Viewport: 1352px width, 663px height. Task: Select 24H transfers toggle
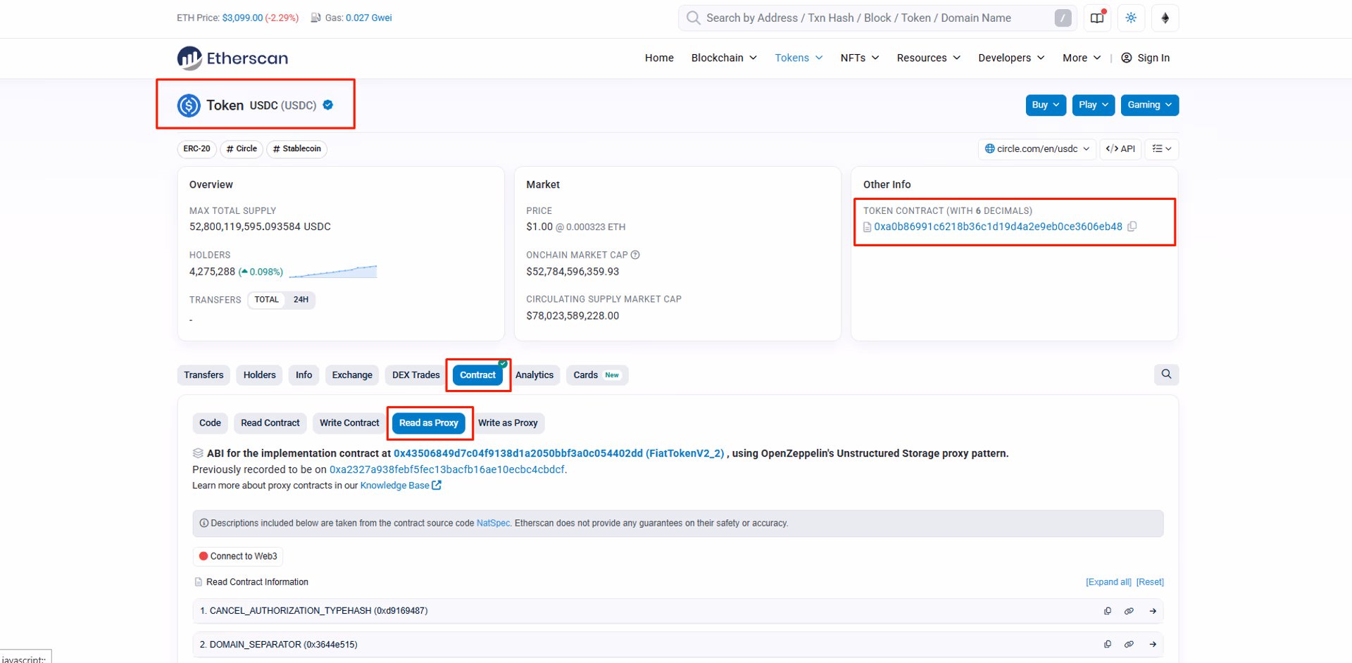[301, 300]
